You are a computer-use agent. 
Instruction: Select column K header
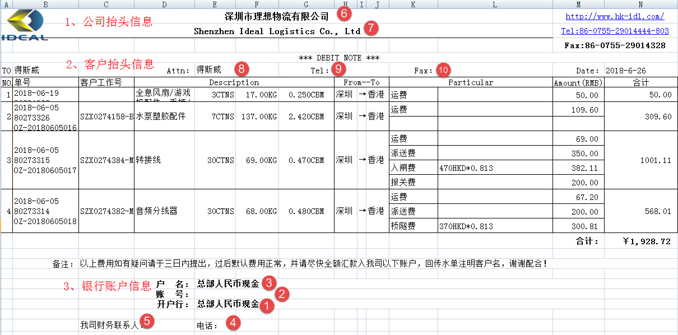414,4
